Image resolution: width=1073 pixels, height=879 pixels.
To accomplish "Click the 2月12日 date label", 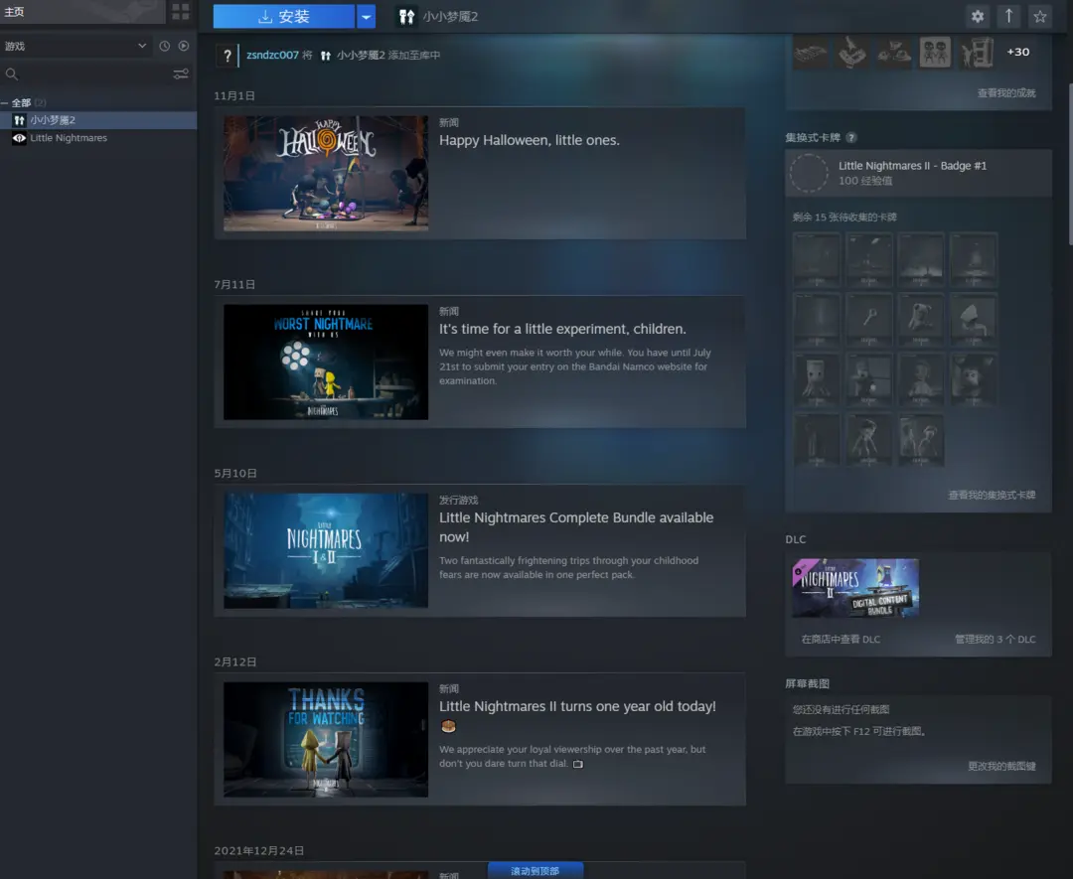I will tap(235, 662).
